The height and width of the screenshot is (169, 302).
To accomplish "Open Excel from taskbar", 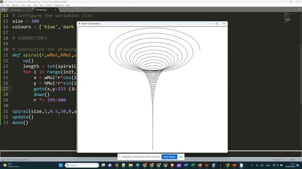I will pyautogui.click(x=193, y=165).
